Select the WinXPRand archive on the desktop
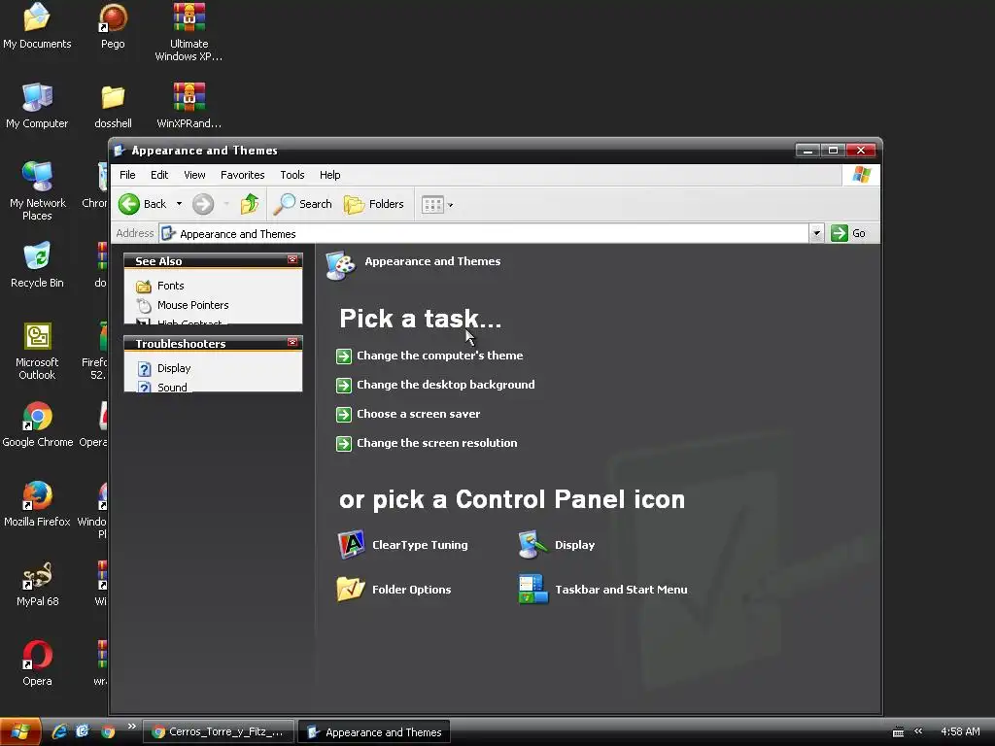This screenshot has width=995, height=746. click(189, 106)
